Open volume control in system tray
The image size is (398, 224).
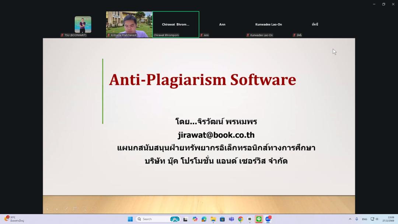[x=377, y=219]
